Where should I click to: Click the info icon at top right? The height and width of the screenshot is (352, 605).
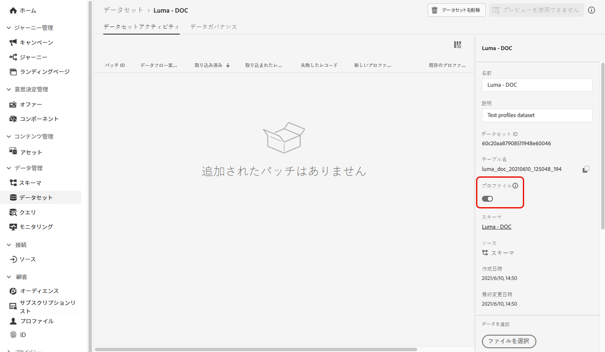click(592, 10)
